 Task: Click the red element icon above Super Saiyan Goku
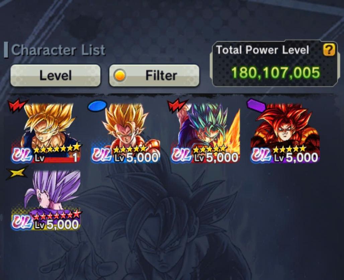17,106
